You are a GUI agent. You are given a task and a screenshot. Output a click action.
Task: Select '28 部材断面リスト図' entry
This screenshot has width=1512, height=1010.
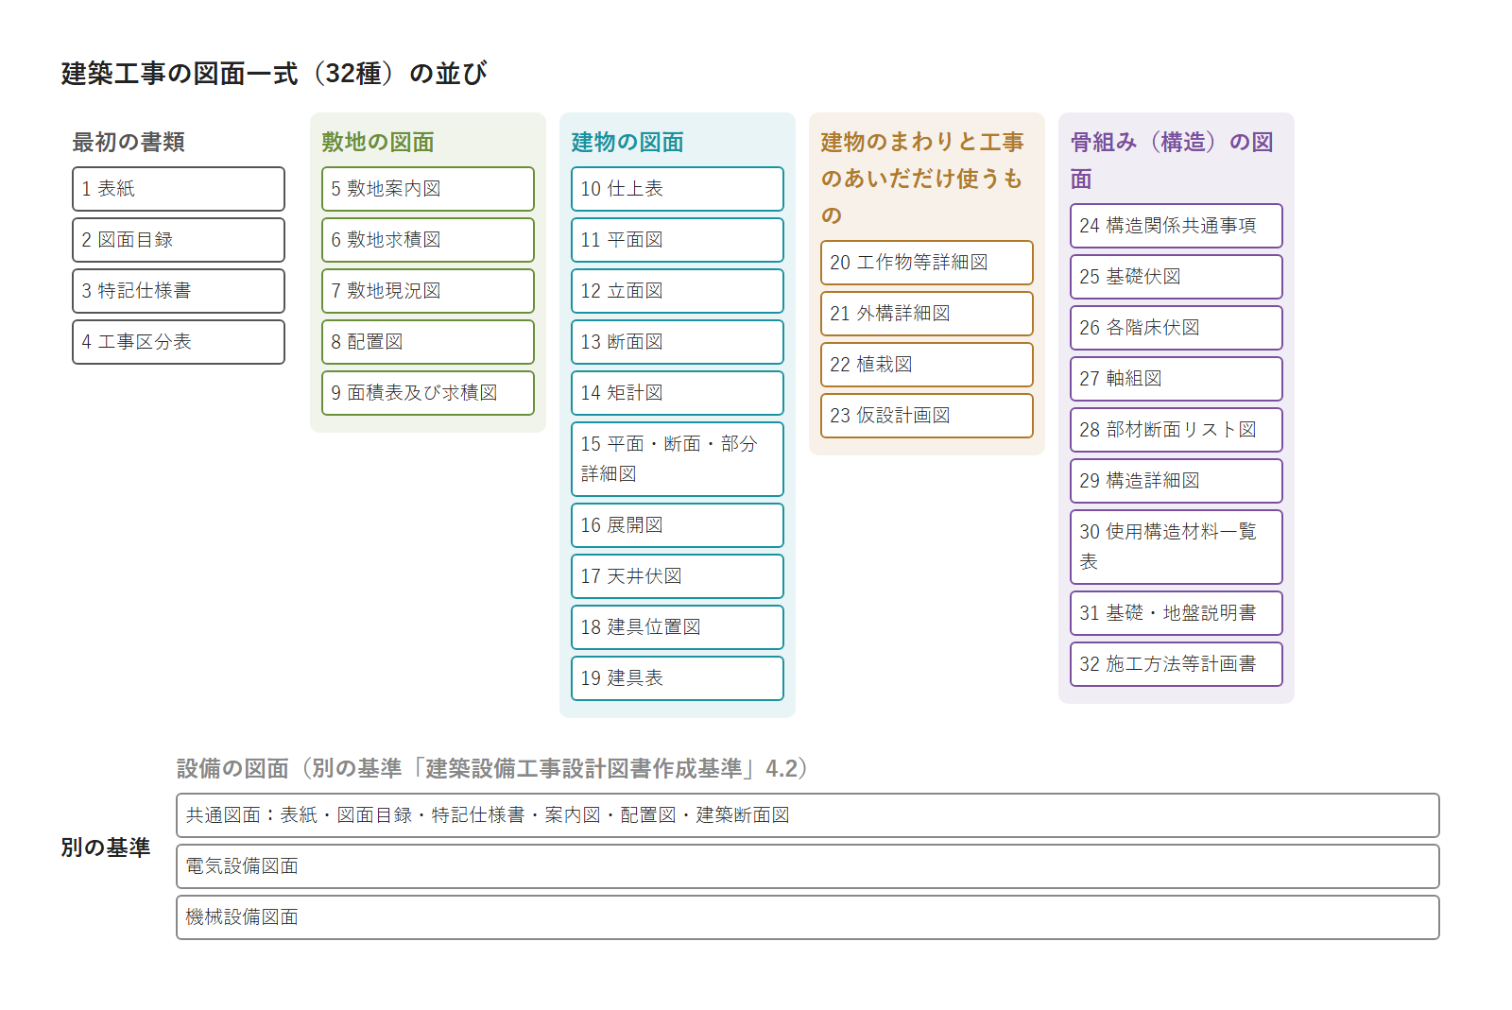coord(1177,430)
